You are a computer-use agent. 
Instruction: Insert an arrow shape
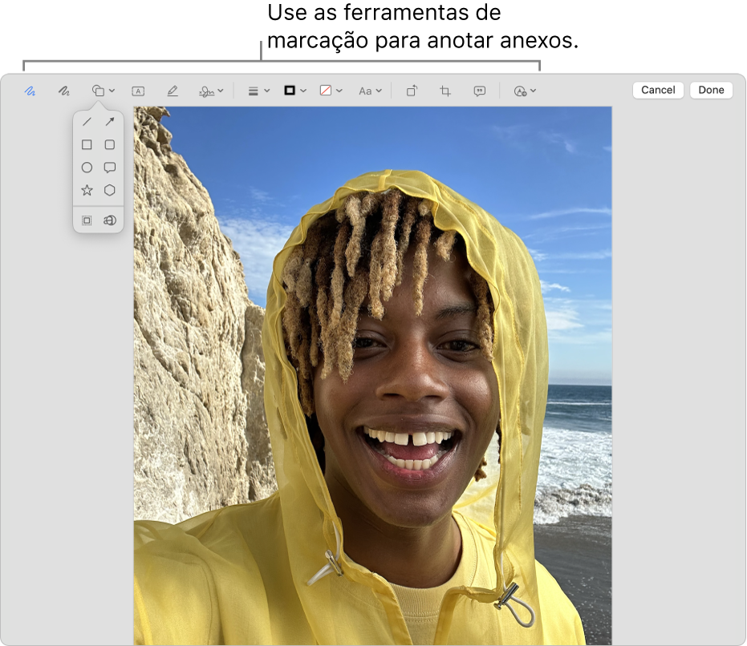coord(110,122)
